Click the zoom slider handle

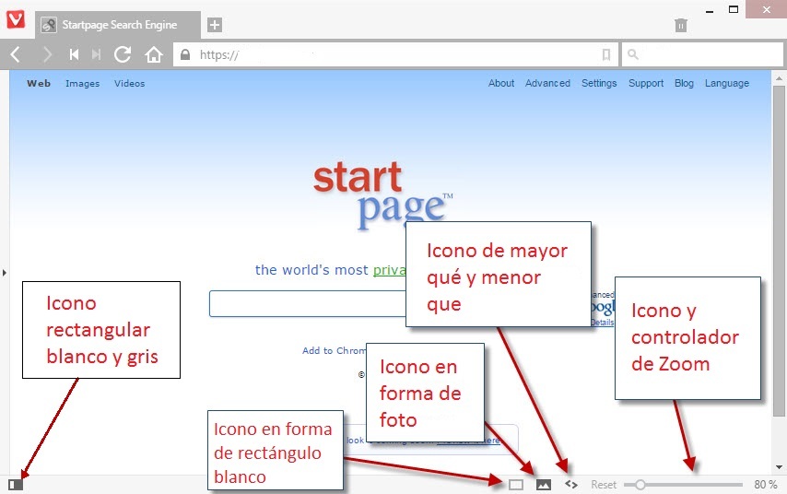640,485
